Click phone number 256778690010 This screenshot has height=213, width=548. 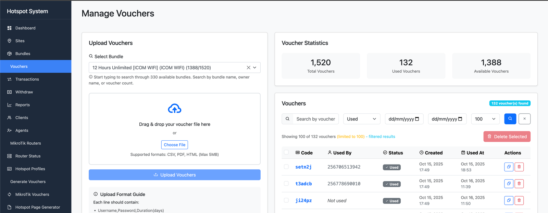(344, 184)
